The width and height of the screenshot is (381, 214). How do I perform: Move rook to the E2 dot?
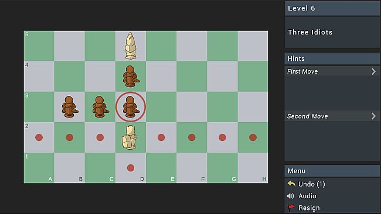pos(161,137)
